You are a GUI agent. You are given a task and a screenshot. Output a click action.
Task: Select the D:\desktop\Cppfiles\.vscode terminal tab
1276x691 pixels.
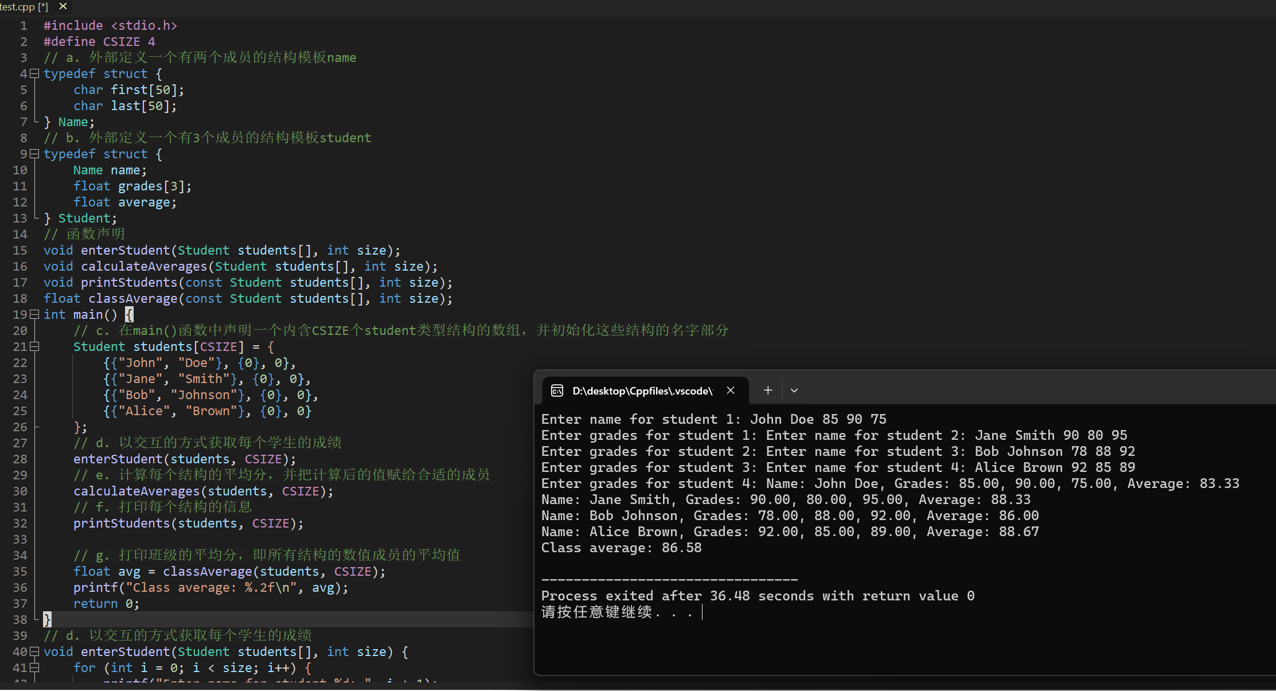pos(645,391)
